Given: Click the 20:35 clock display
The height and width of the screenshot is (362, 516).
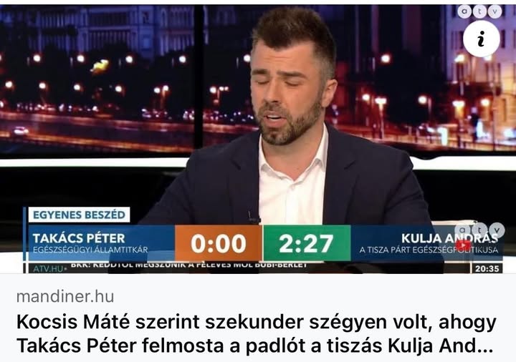Looking at the screenshot, I should (487, 268).
